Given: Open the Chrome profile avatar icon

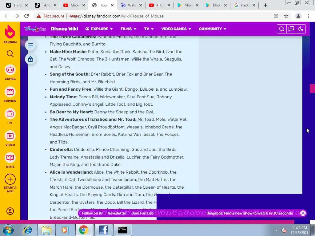Looking at the screenshot, I should pyautogui.click(x=298, y=16).
